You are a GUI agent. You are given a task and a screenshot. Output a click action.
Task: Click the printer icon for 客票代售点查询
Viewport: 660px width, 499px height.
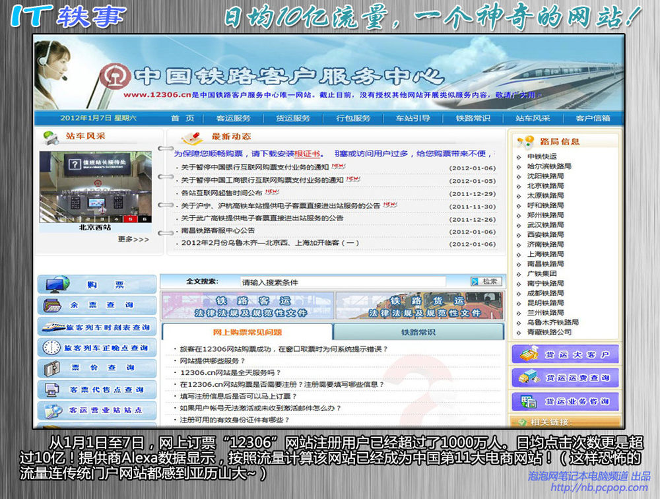52,389
